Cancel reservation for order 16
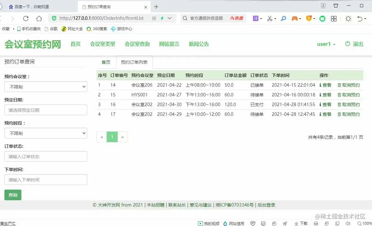The image size is (372, 226). coord(348,104)
